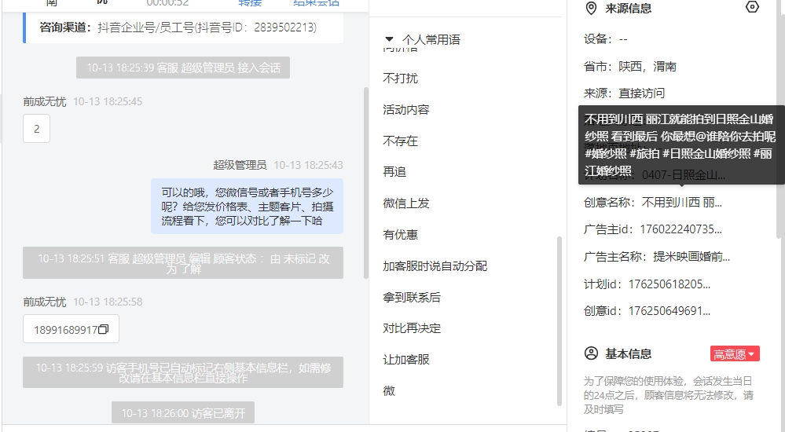Click the 来源 直接访问 entry
Screen dimensions: 785x432
624,93
